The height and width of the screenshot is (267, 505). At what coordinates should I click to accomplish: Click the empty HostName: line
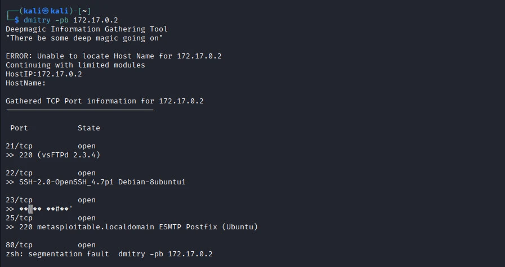click(25, 83)
